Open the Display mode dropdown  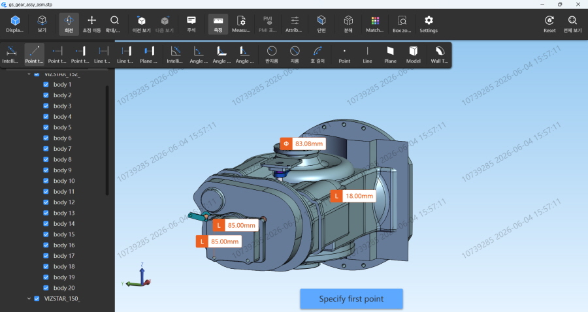(15, 24)
